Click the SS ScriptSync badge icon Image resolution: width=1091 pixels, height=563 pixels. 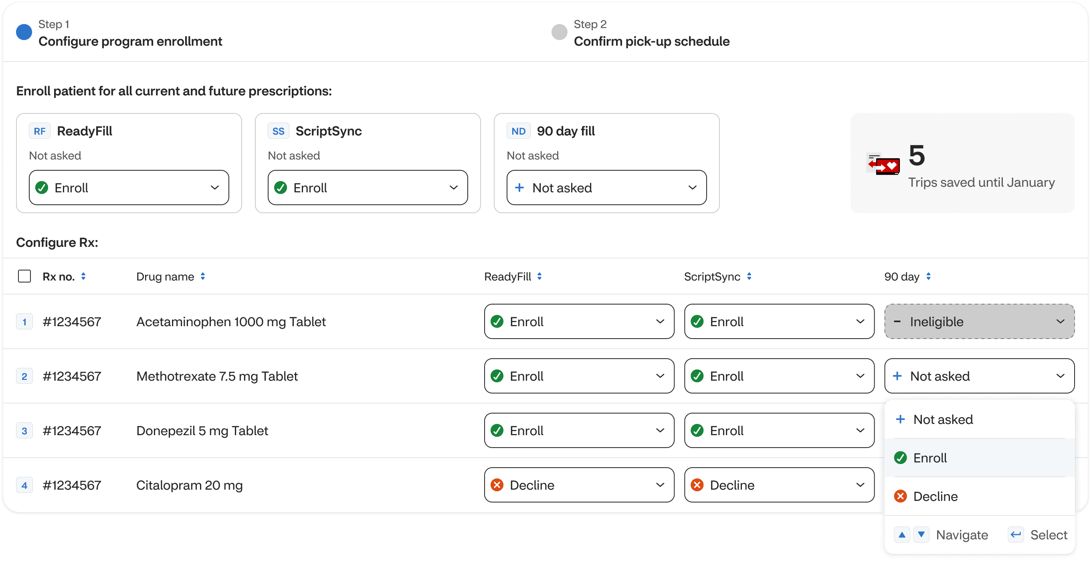(278, 131)
